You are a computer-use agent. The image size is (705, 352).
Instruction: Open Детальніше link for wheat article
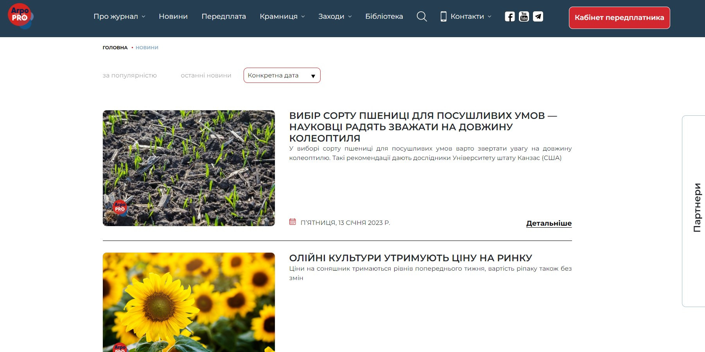point(549,223)
